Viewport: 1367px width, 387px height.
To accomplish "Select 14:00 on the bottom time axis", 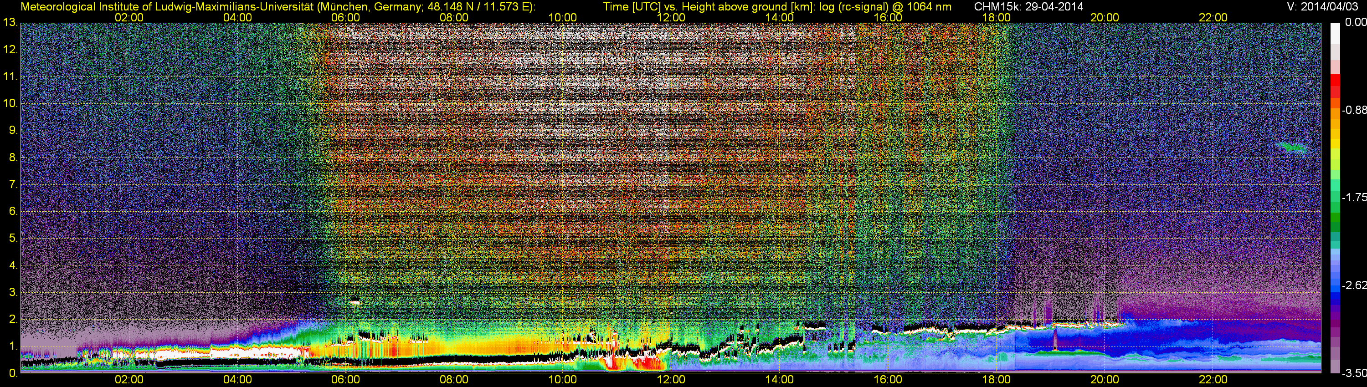I will tap(780, 380).
